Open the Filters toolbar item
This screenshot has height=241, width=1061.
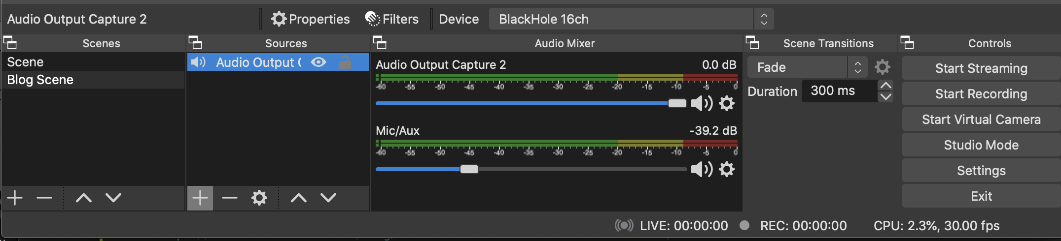[392, 19]
